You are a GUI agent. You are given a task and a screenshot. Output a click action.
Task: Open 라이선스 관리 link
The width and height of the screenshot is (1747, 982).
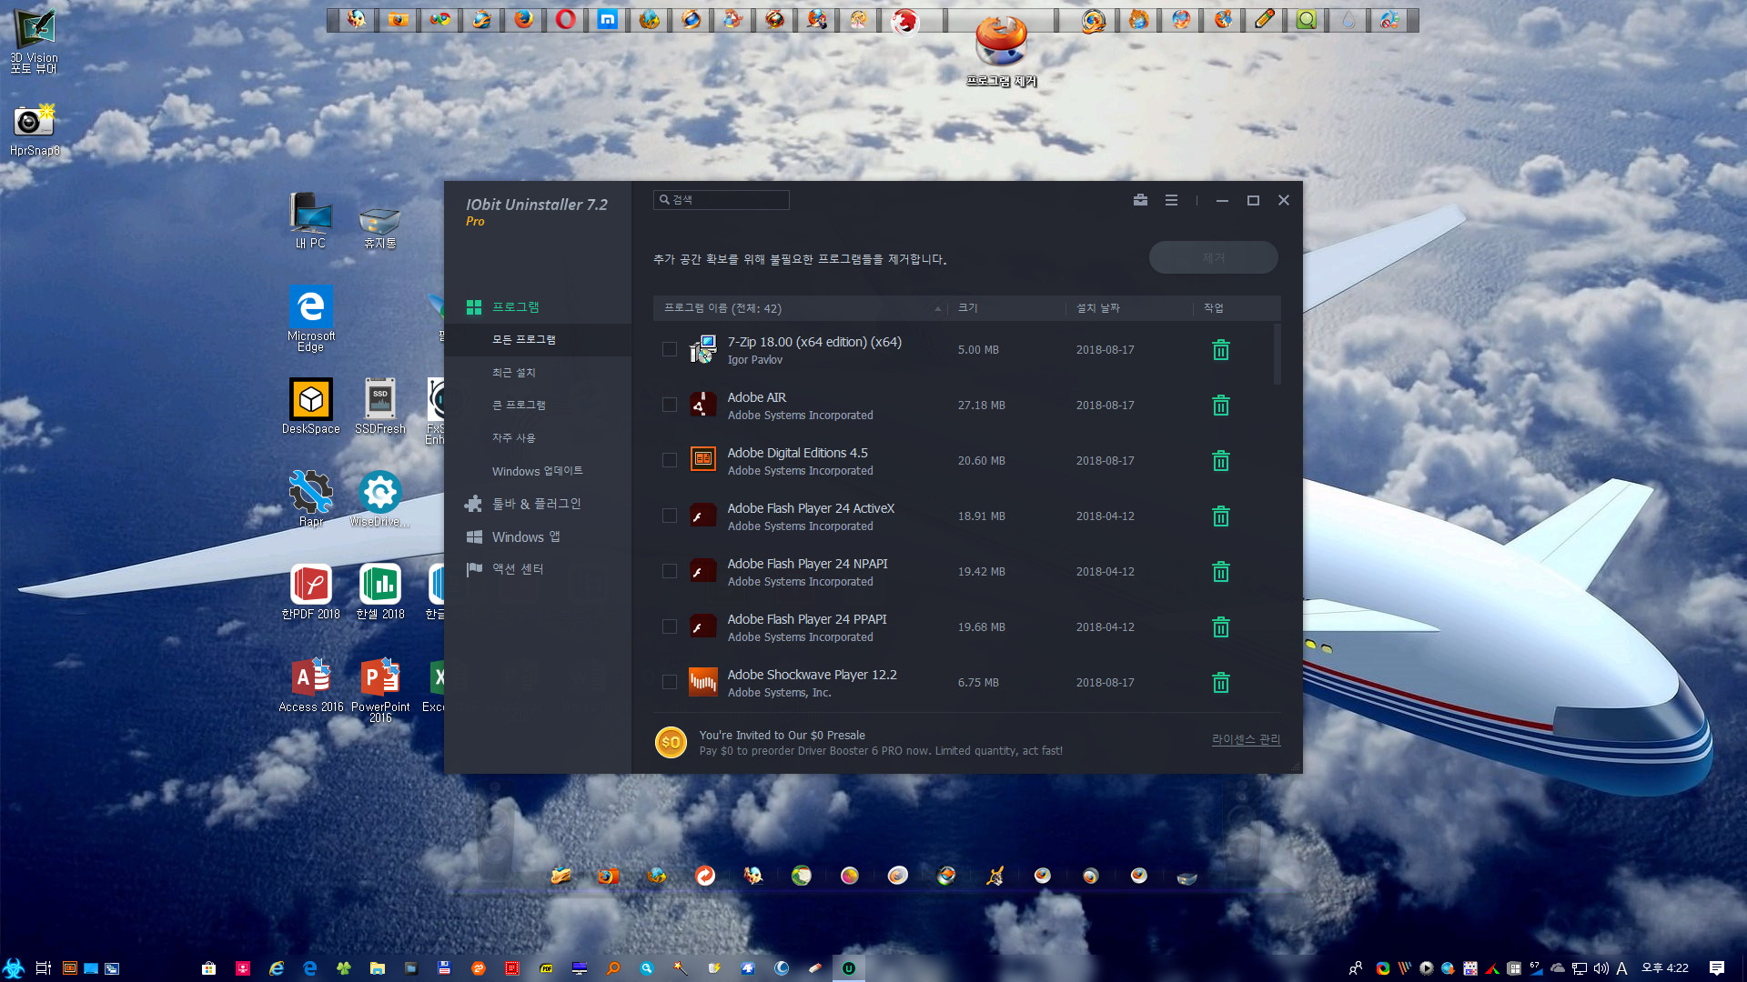pyautogui.click(x=1246, y=739)
